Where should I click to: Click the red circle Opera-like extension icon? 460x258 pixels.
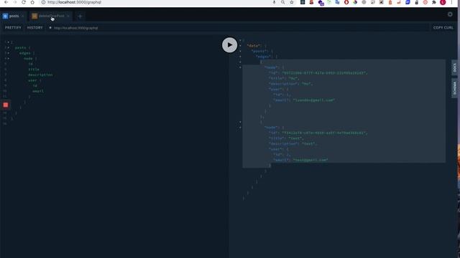tap(346, 2)
